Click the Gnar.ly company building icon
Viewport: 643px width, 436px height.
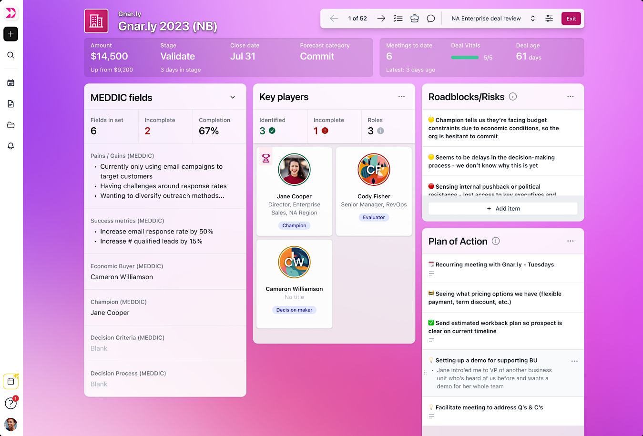(x=96, y=21)
